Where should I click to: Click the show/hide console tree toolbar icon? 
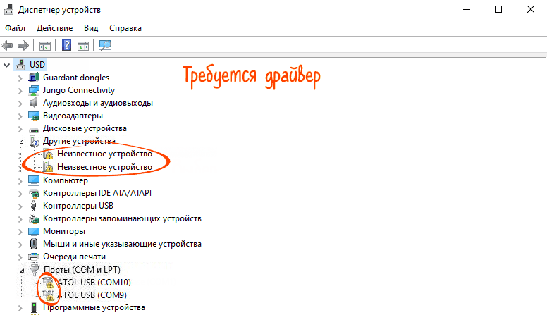point(45,46)
